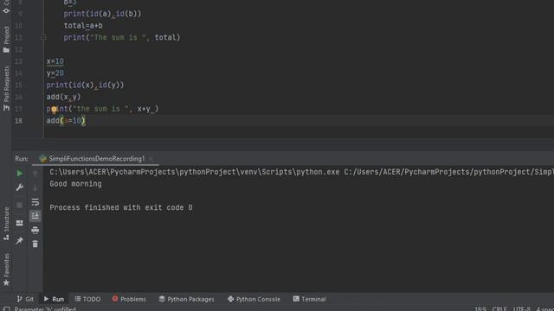Select the Run tool window tab
Viewport: 554px width, 311px height.
click(x=54, y=299)
